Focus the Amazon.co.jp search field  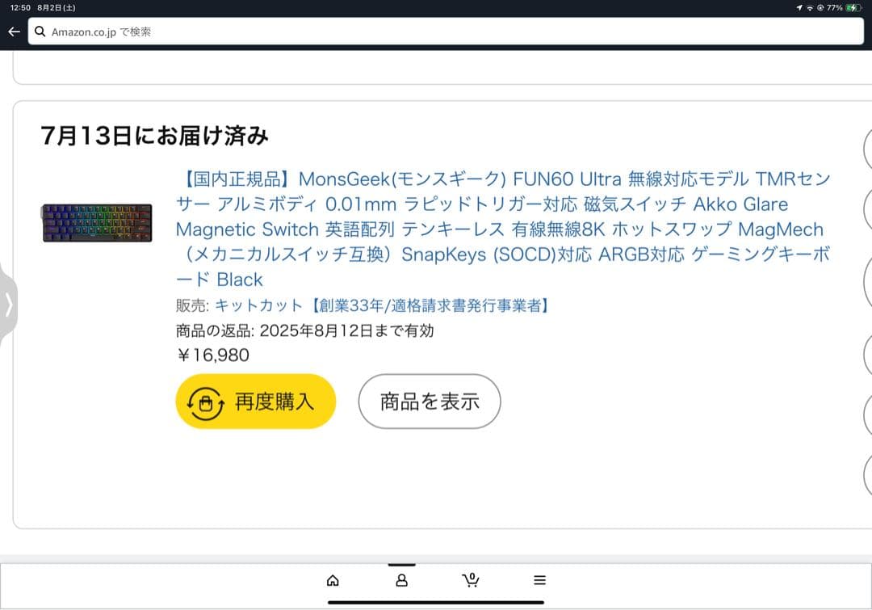444,32
